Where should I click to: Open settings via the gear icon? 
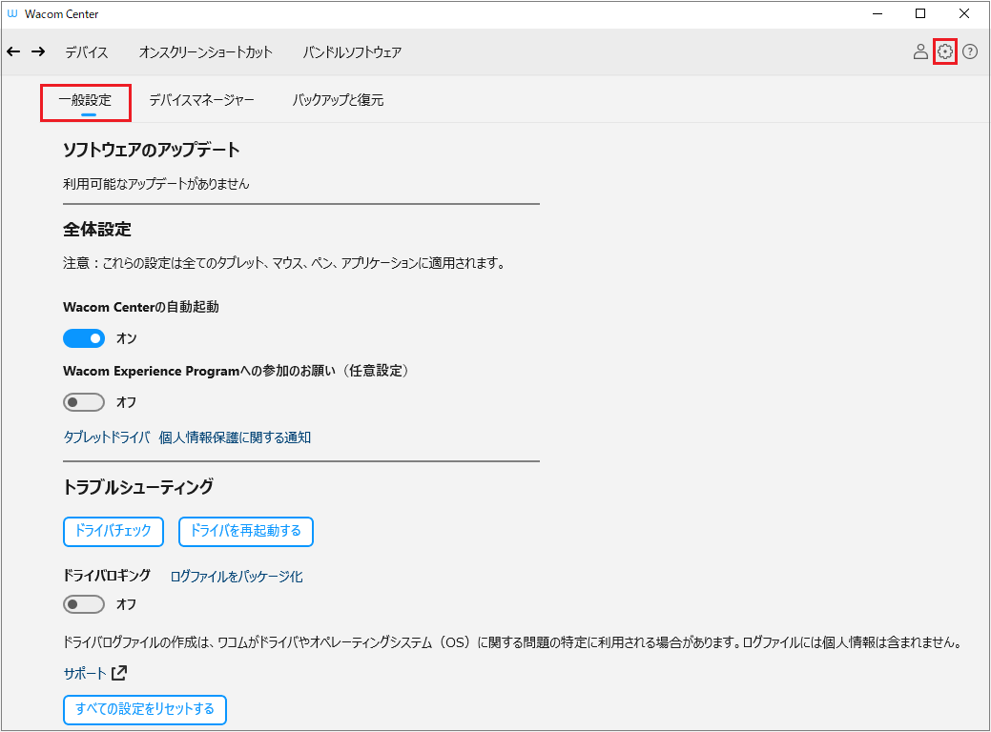pyautogui.click(x=945, y=51)
